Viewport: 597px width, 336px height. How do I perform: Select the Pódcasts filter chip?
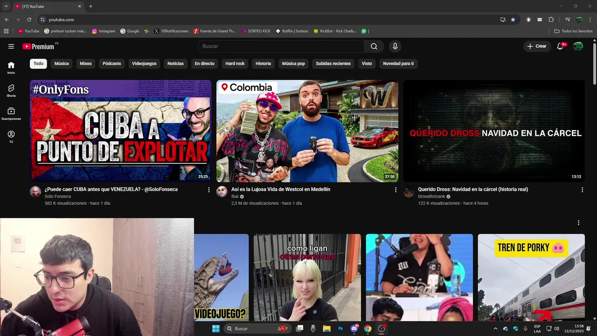pyautogui.click(x=112, y=63)
